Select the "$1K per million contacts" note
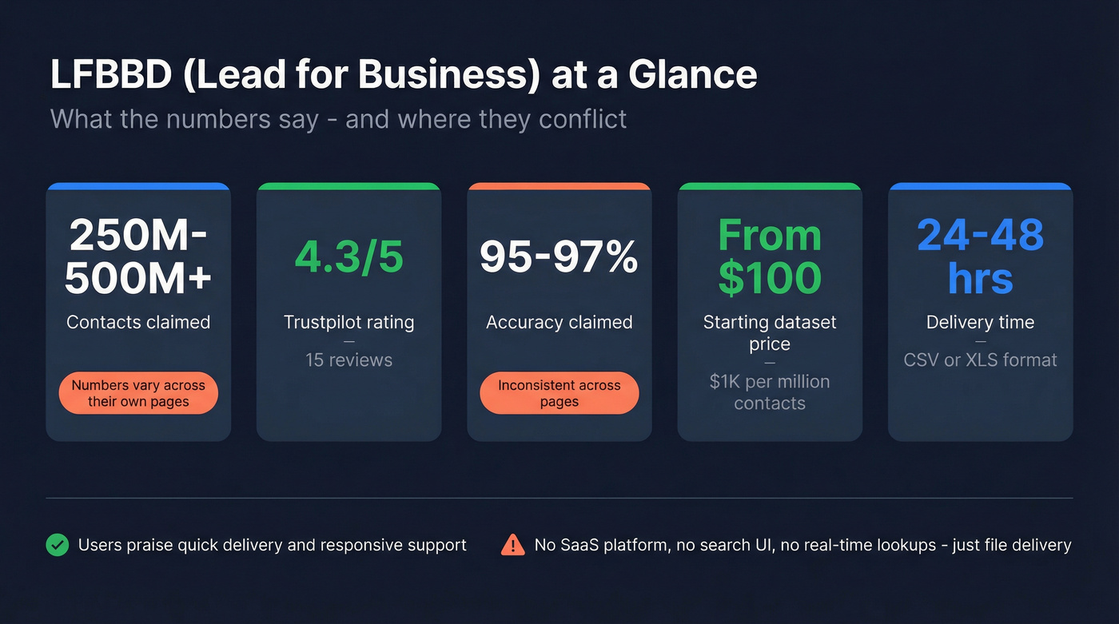 pyautogui.click(x=770, y=392)
